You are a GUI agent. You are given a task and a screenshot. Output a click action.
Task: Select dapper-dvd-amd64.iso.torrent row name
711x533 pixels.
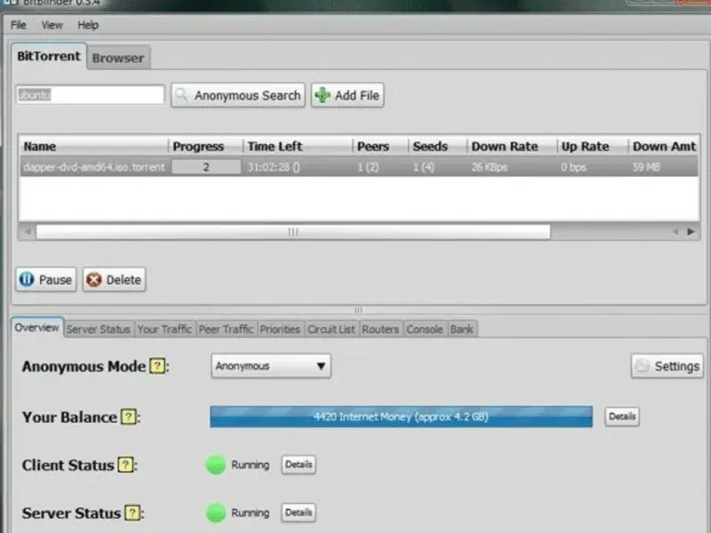coord(94,167)
